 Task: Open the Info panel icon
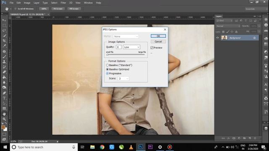click(x=266, y=25)
